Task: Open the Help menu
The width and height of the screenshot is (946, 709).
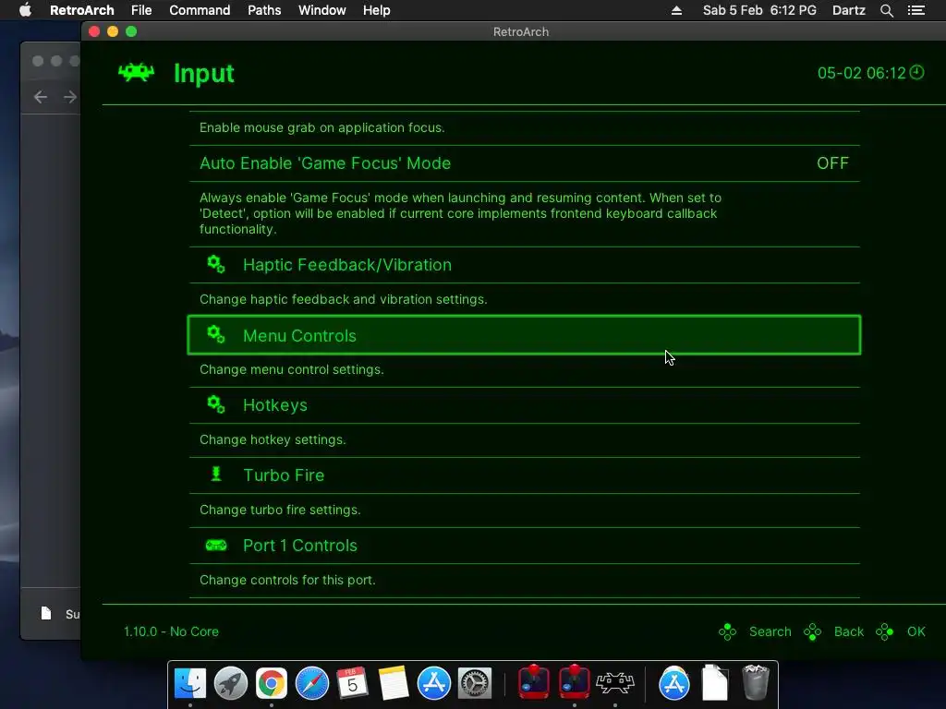Action: 377,10
